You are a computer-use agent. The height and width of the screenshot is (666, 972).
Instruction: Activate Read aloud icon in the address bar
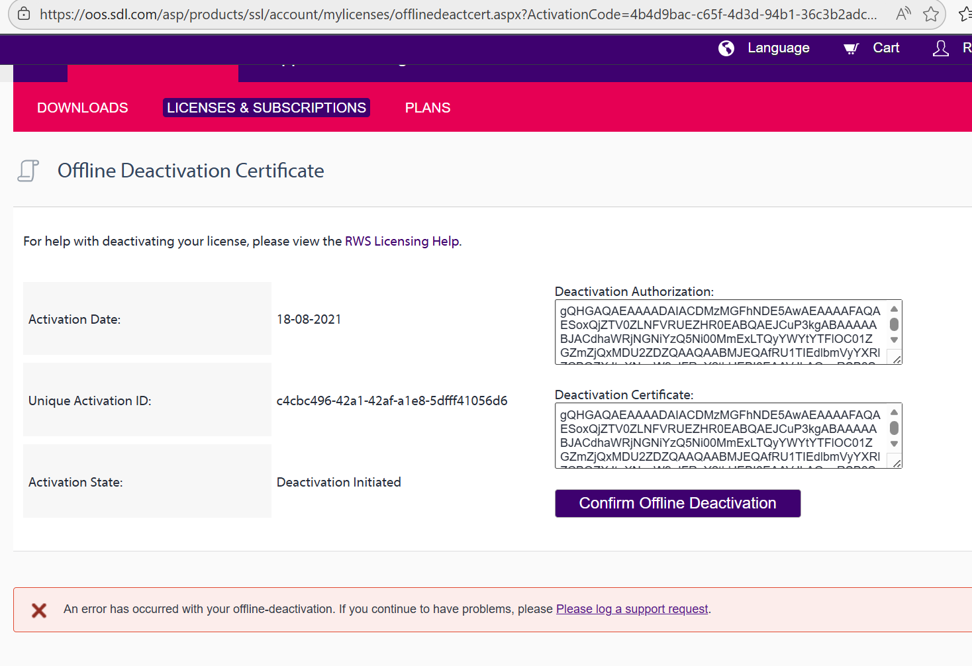point(902,14)
